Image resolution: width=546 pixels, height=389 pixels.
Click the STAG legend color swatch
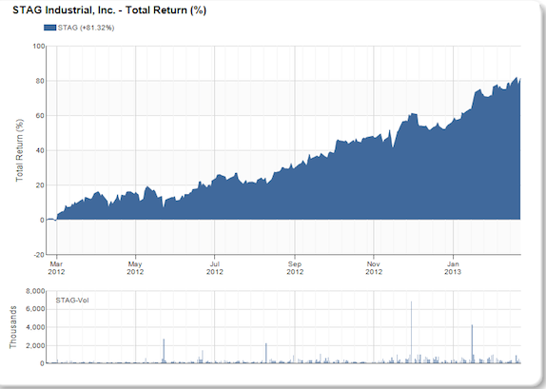49,28
